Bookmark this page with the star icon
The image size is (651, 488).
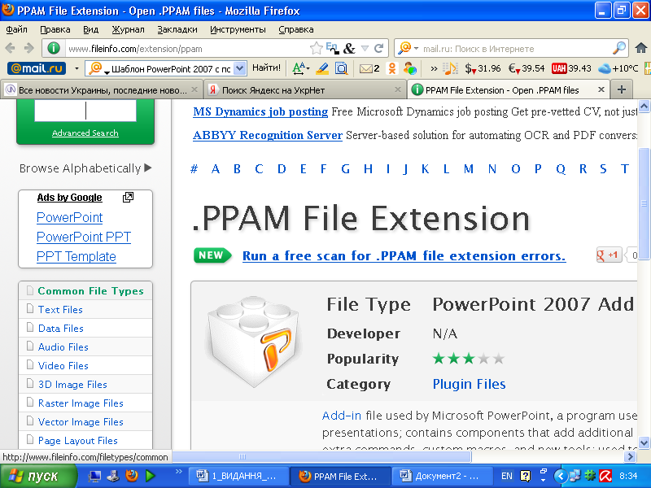pos(317,49)
